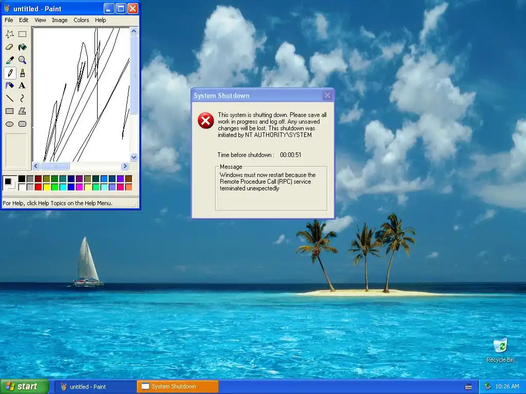The height and width of the screenshot is (394, 526).
Task: Open the File menu in Paint
Action: [x=9, y=20]
